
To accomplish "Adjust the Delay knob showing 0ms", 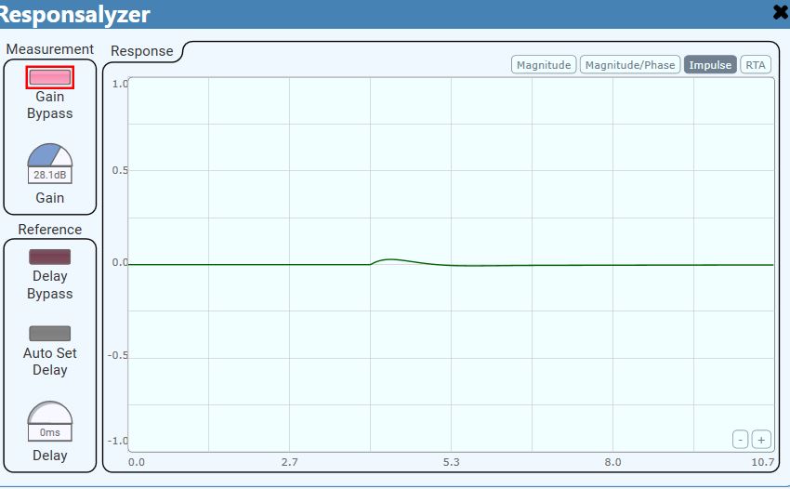I will 50,413.
